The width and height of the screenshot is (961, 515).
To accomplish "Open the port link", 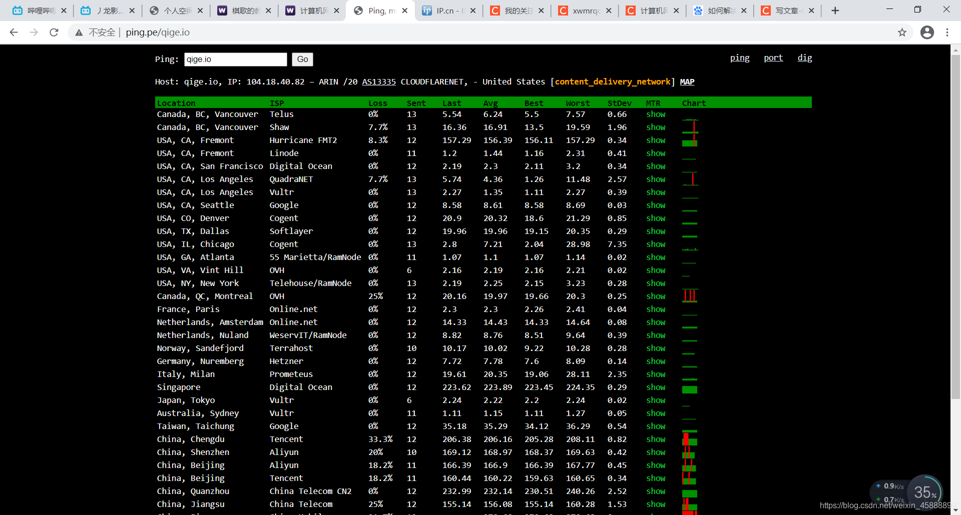I will pyautogui.click(x=773, y=58).
